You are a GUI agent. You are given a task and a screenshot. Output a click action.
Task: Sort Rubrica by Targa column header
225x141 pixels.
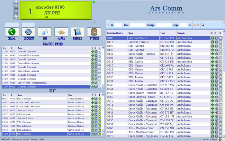(168, 33)
